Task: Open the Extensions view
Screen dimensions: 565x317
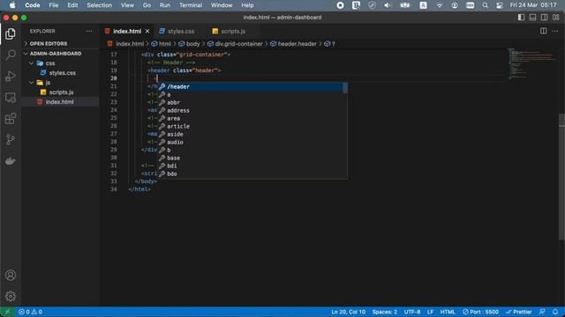Action: 11,119
